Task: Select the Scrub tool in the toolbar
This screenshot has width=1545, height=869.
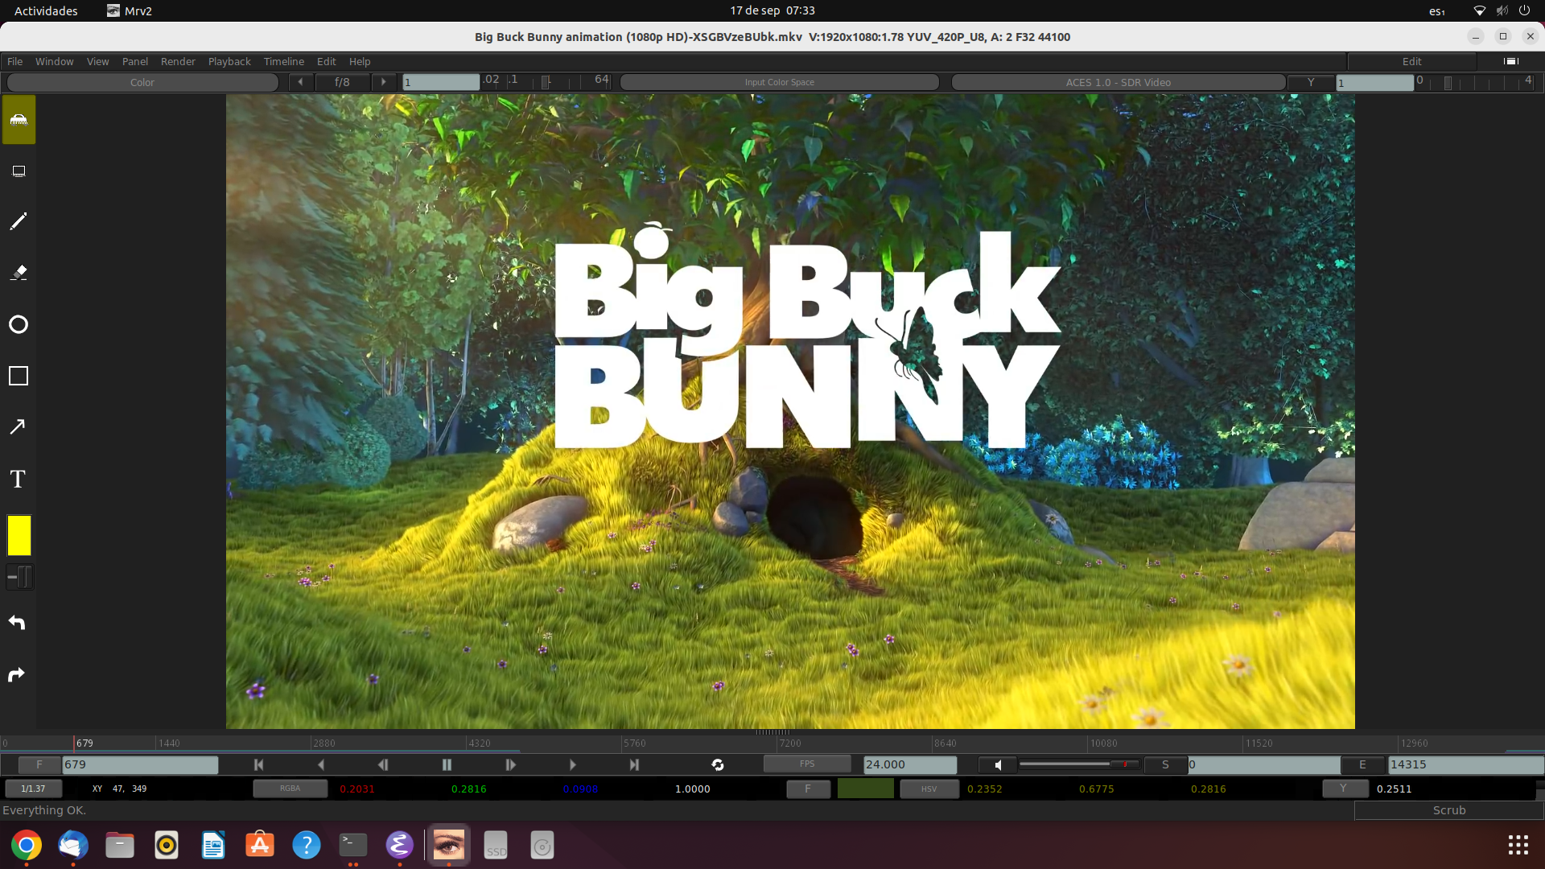Action: pos(18,120)
